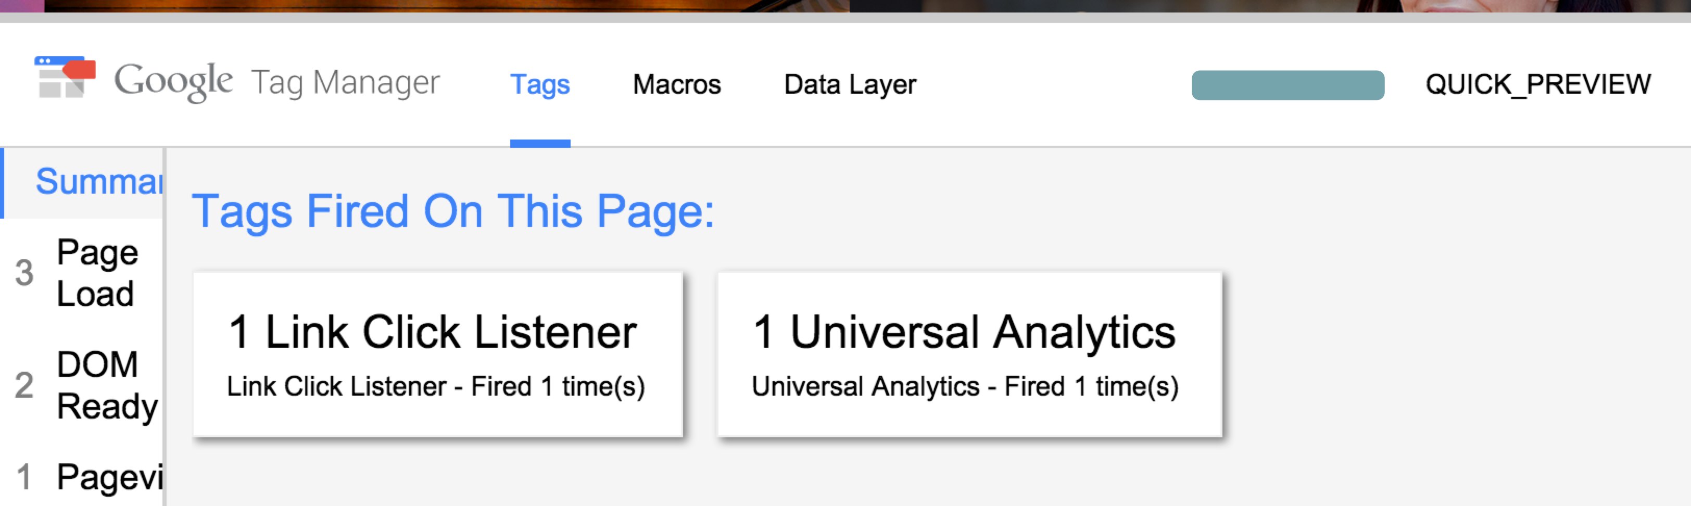Click event number 2 beside DOM Ready
This screenshot has width=1691, height=506.
24,385
